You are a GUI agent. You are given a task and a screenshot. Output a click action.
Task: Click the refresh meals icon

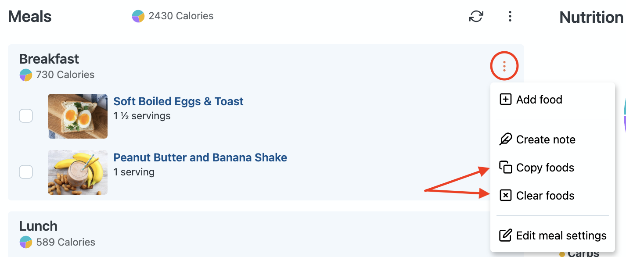[x=476, y=17]
